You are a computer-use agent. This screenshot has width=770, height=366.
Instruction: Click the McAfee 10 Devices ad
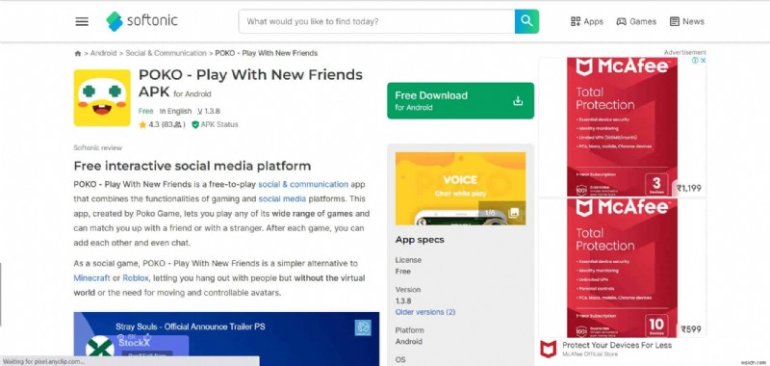point(622,268)
